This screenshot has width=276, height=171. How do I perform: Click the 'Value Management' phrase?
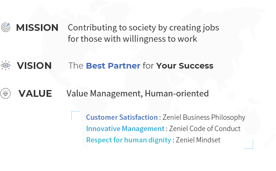pyautogui.click(x=104, y=93)
